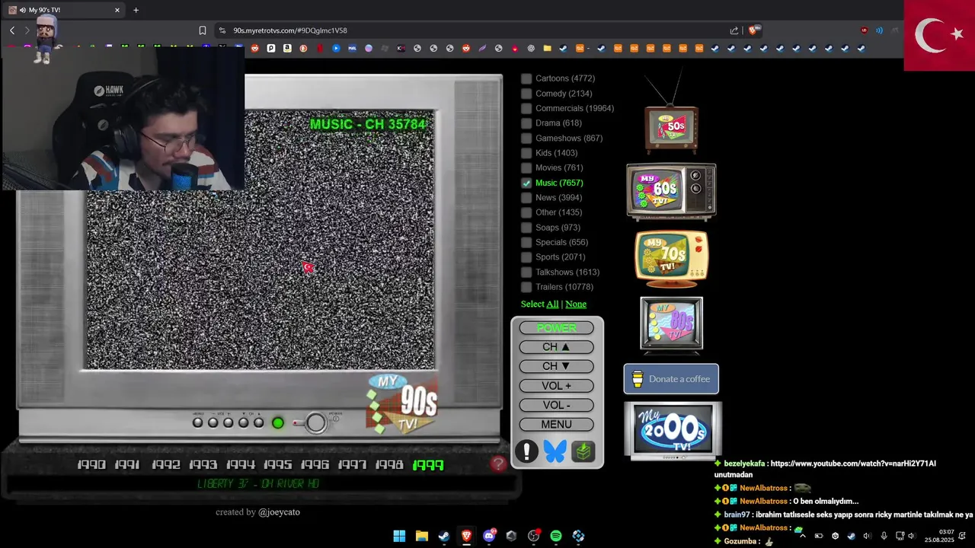Uncheck the Music (7657) checkbox
This screenshot has height=548, width=975.
(x=526, y=183)
